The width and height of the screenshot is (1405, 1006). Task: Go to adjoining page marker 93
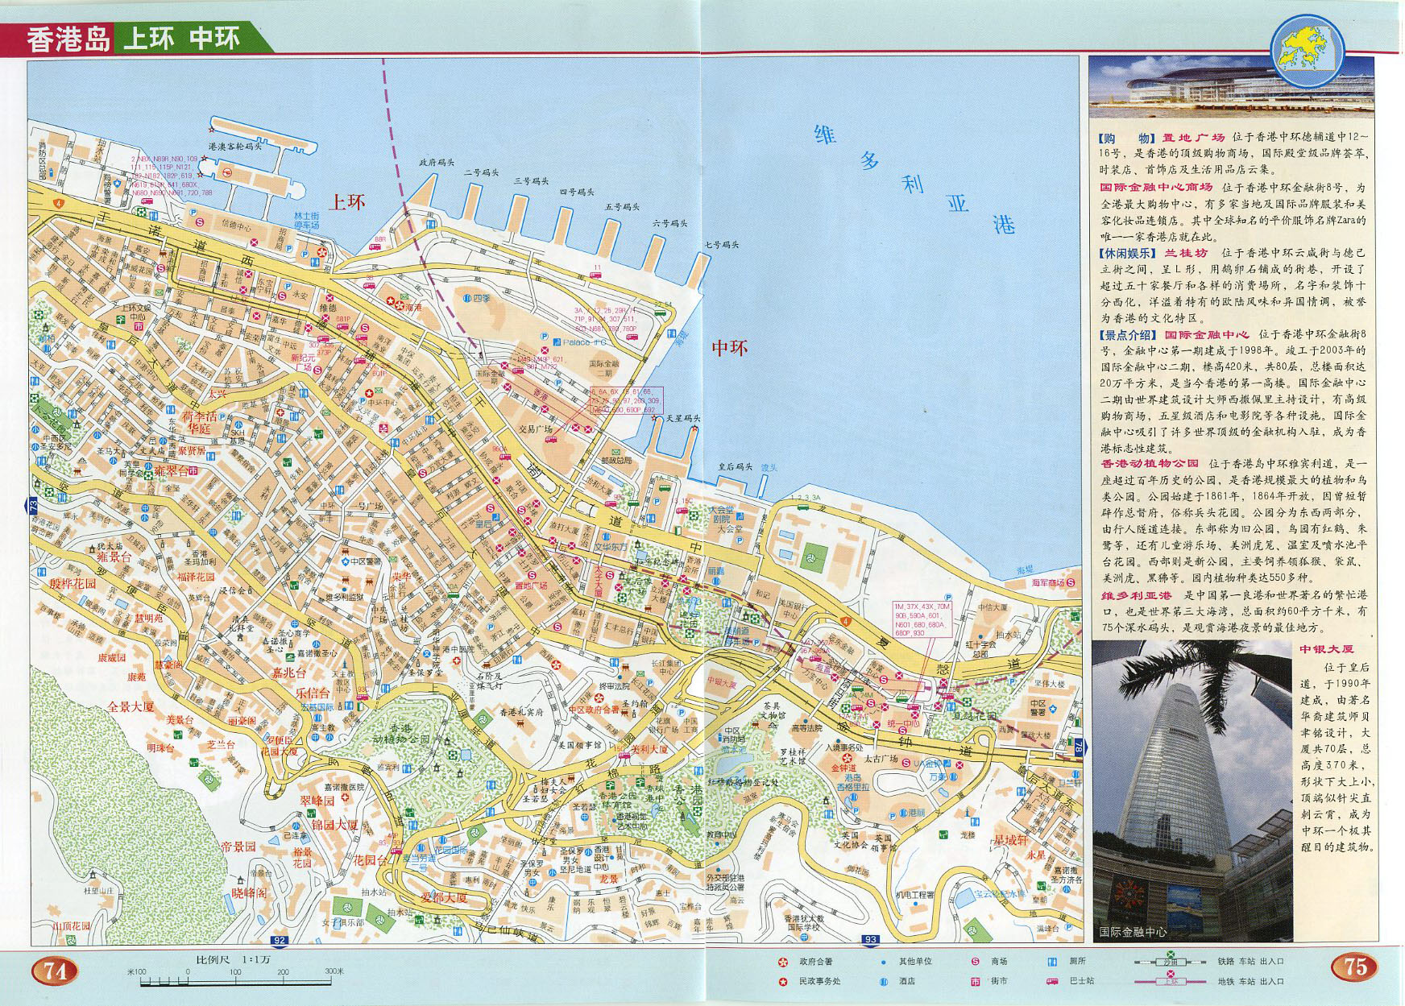click(x=871, y=940)
